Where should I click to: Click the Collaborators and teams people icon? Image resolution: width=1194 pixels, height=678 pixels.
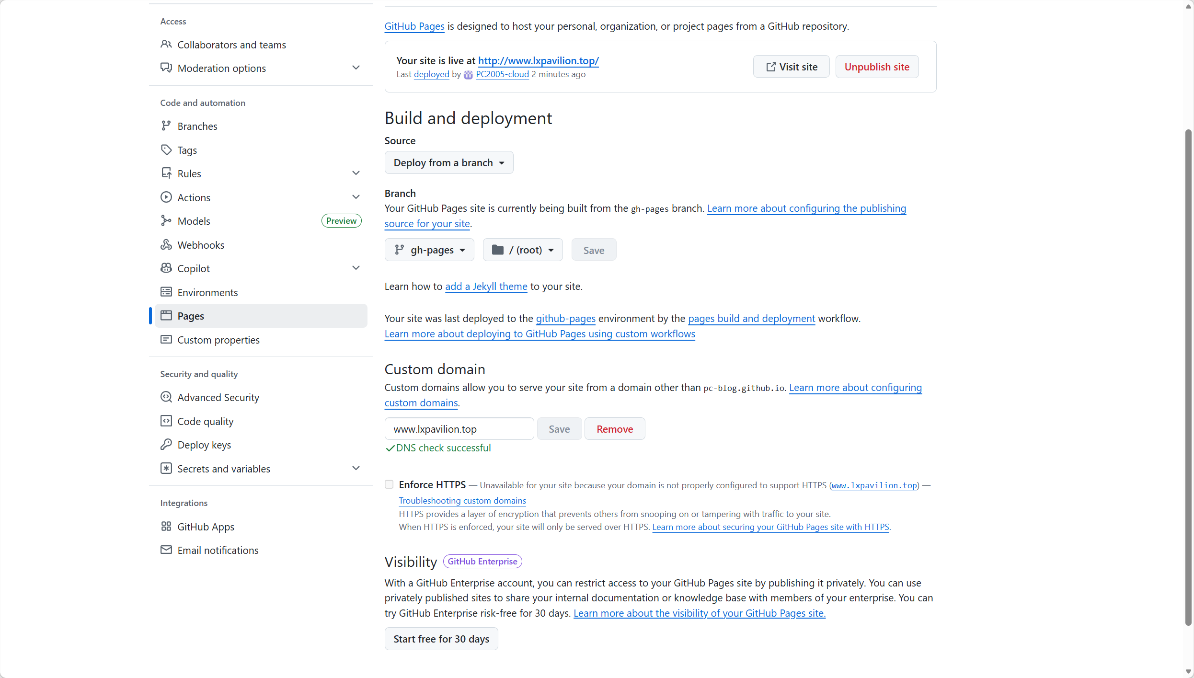pyautogui.click(x=166, y=45)
